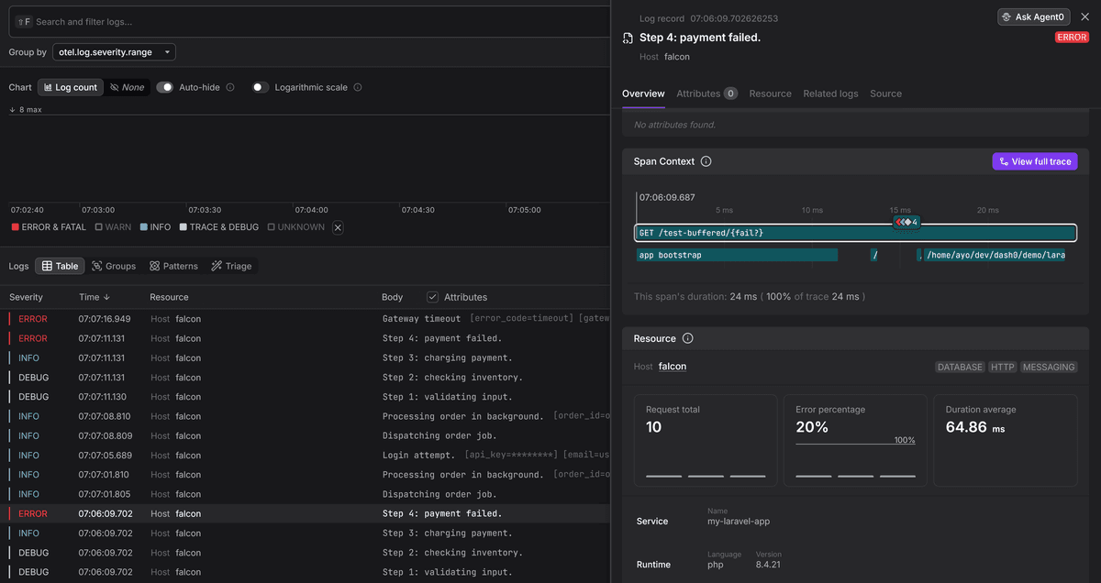Switch to the Patterns logs view

point(173,266)
